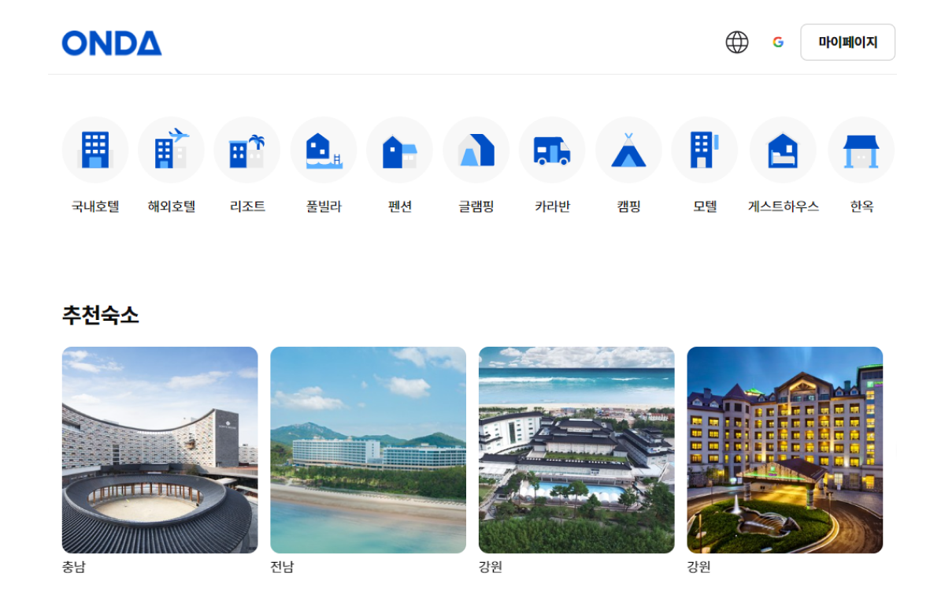Open the 충남 curved hotel photo
Screen dimensions: 945x599
[160, 450]
